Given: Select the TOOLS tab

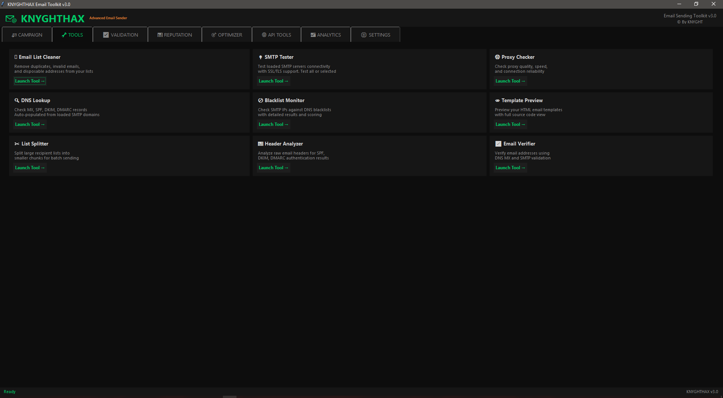Looking at the screenshot, I should pos(72,35).
